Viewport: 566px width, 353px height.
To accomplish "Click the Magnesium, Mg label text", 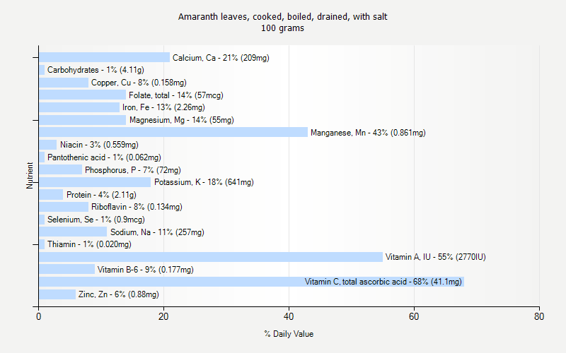I will 181,120.
